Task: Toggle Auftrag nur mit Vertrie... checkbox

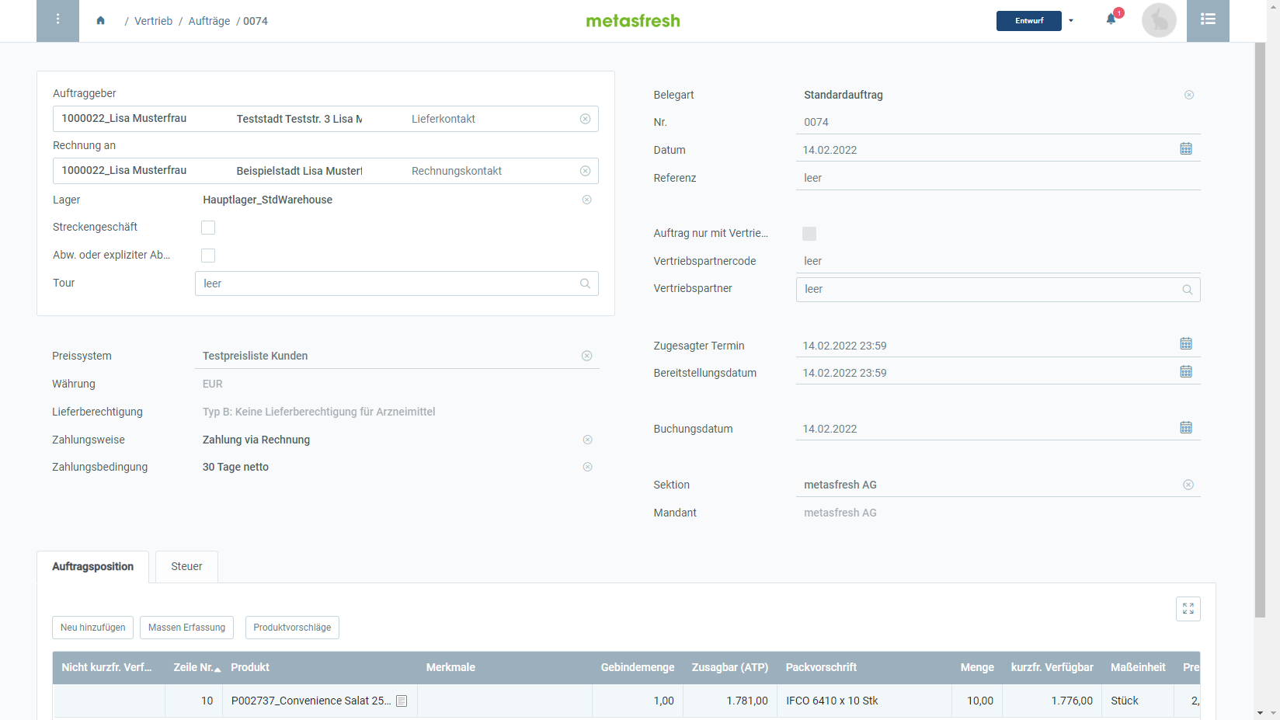Action: tap(809, 234)
